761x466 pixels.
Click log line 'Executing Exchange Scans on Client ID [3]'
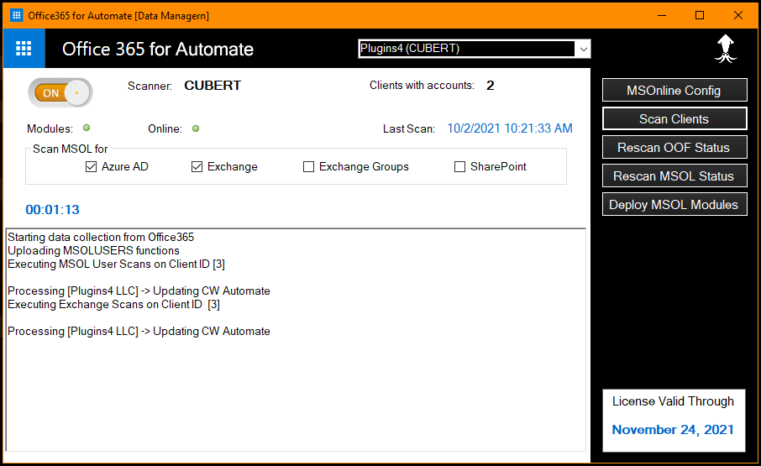click(113, 305)
